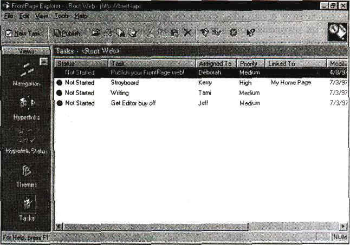350x245 pixels.
Task: Click the horizontal scrollbar thumb
Action: point(155,227)
